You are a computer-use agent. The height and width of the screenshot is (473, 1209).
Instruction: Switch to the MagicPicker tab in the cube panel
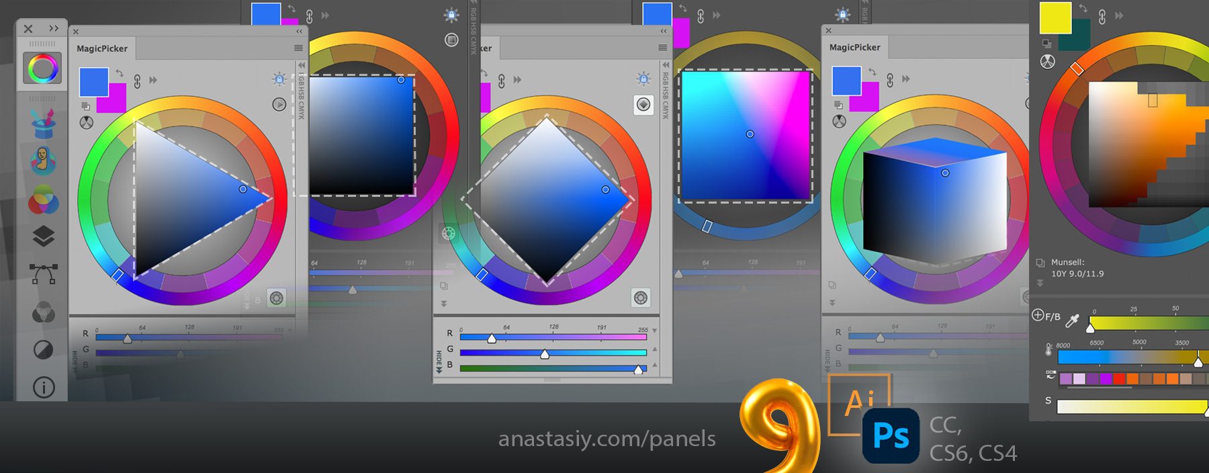point(854,47)
